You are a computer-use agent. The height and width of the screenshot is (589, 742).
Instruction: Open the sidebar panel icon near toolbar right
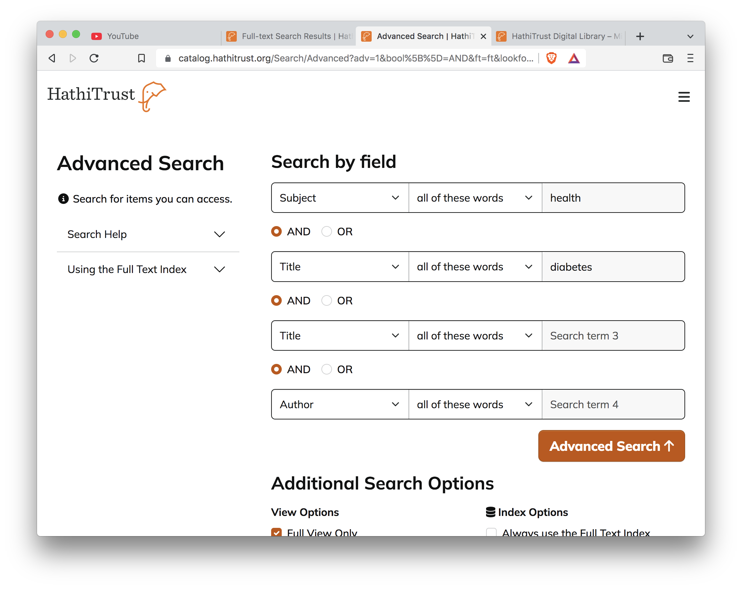tap(668, 59)
